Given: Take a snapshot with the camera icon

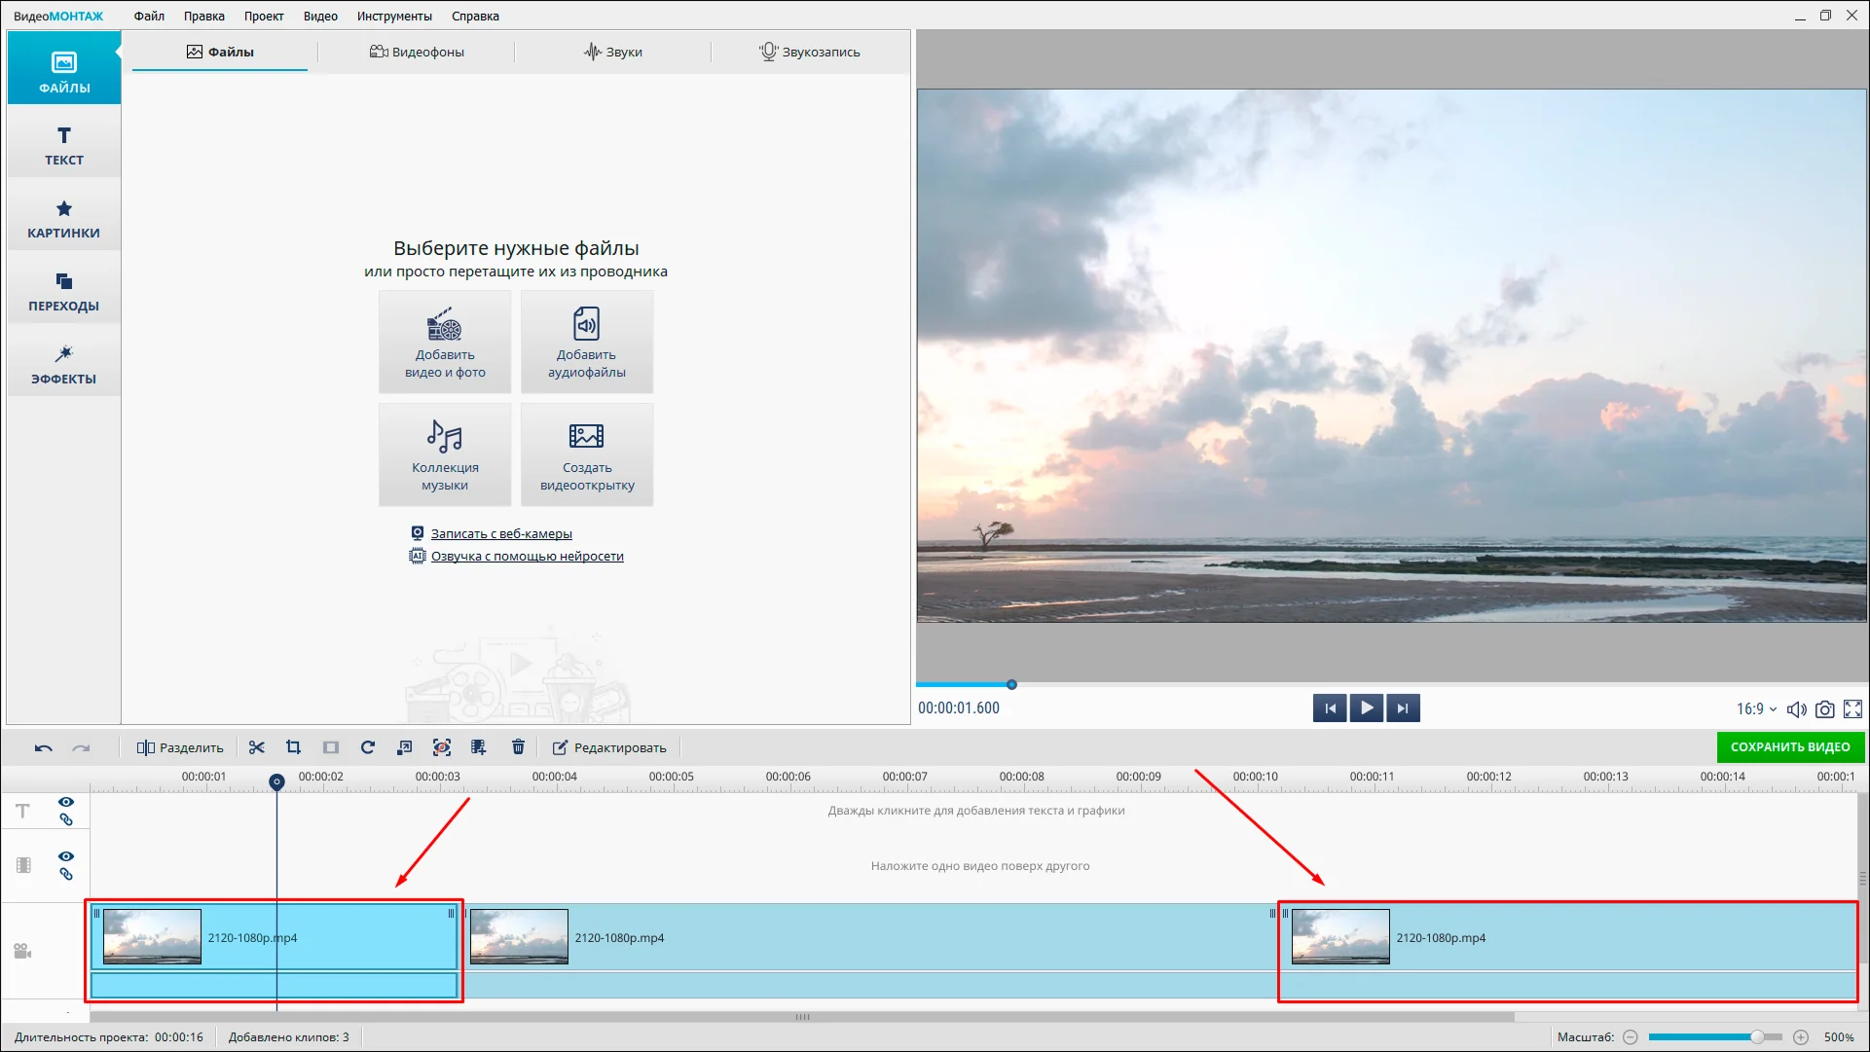Looking at the screenshot, I should (1825, 709).
